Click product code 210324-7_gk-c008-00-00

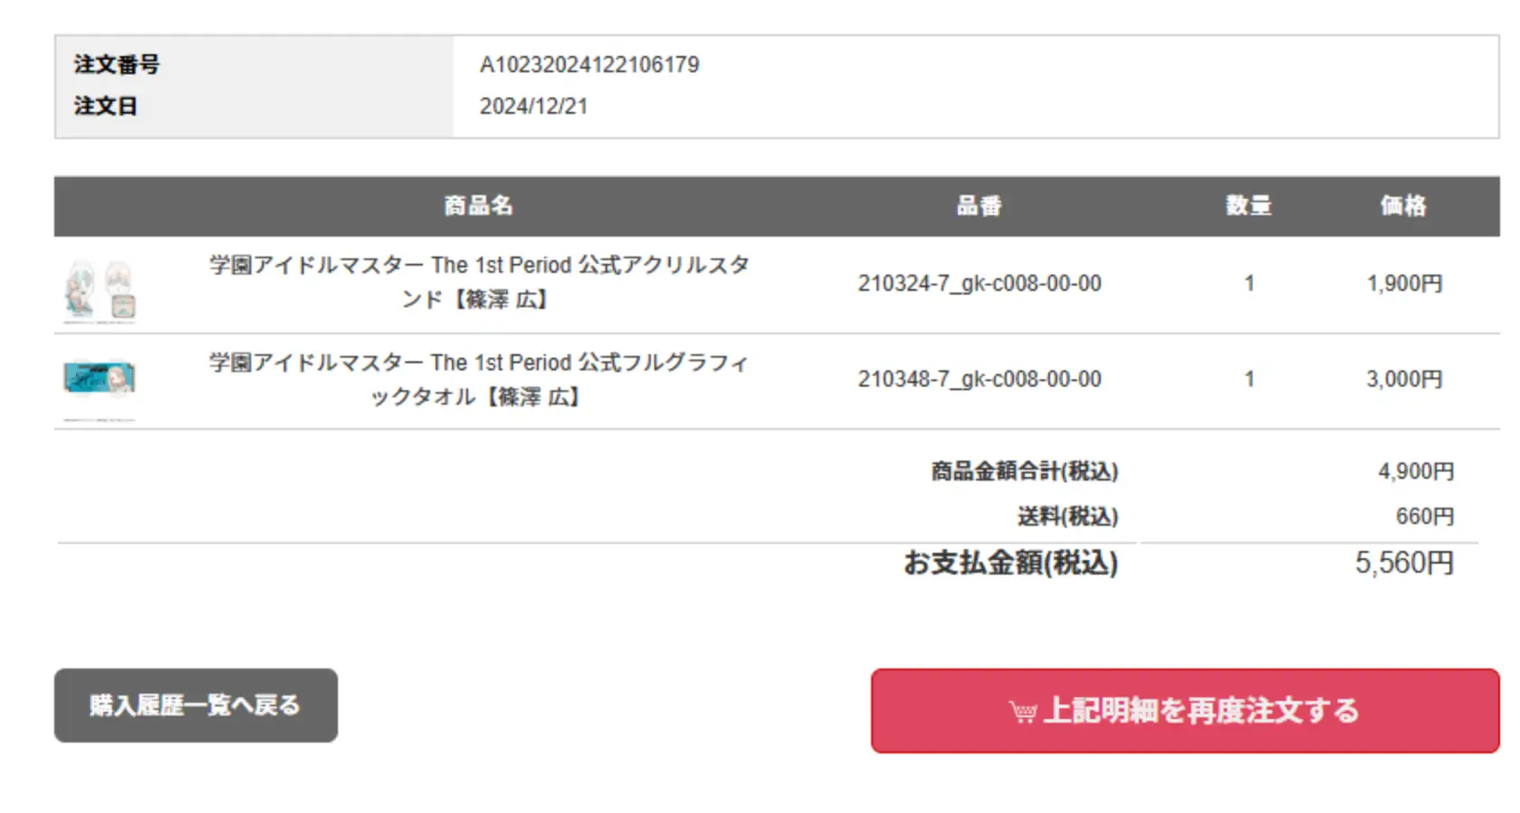979,284
